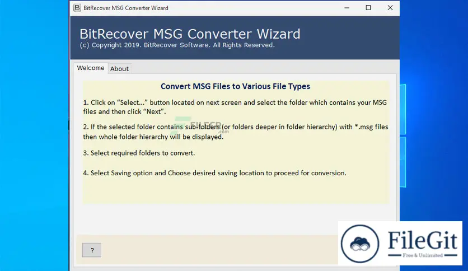Click the 'Convert MSG Files to Various File Types' heading

(235, 86)
